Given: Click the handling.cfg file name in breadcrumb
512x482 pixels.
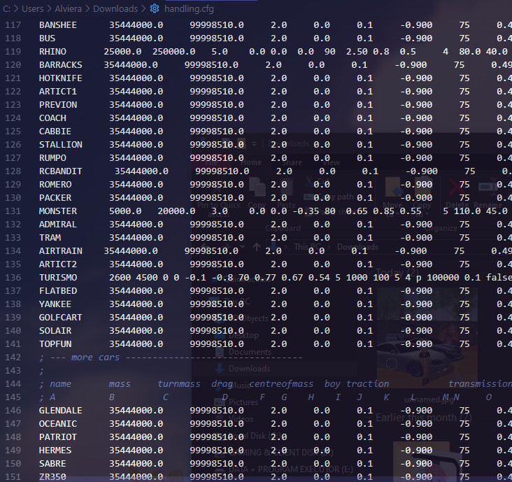Looking at the screenshot, I should tap(189, 8).
